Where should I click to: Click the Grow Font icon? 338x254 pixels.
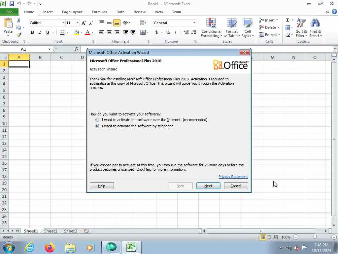84,23
